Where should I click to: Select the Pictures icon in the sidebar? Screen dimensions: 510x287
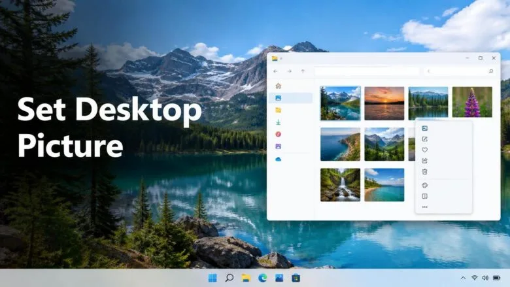[x=278, y=98]
